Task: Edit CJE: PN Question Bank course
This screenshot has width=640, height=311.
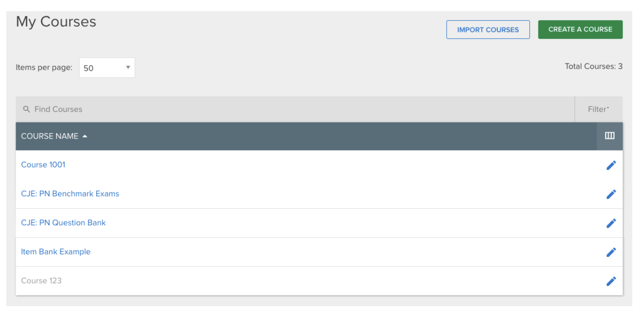Action: coord(611,223)
